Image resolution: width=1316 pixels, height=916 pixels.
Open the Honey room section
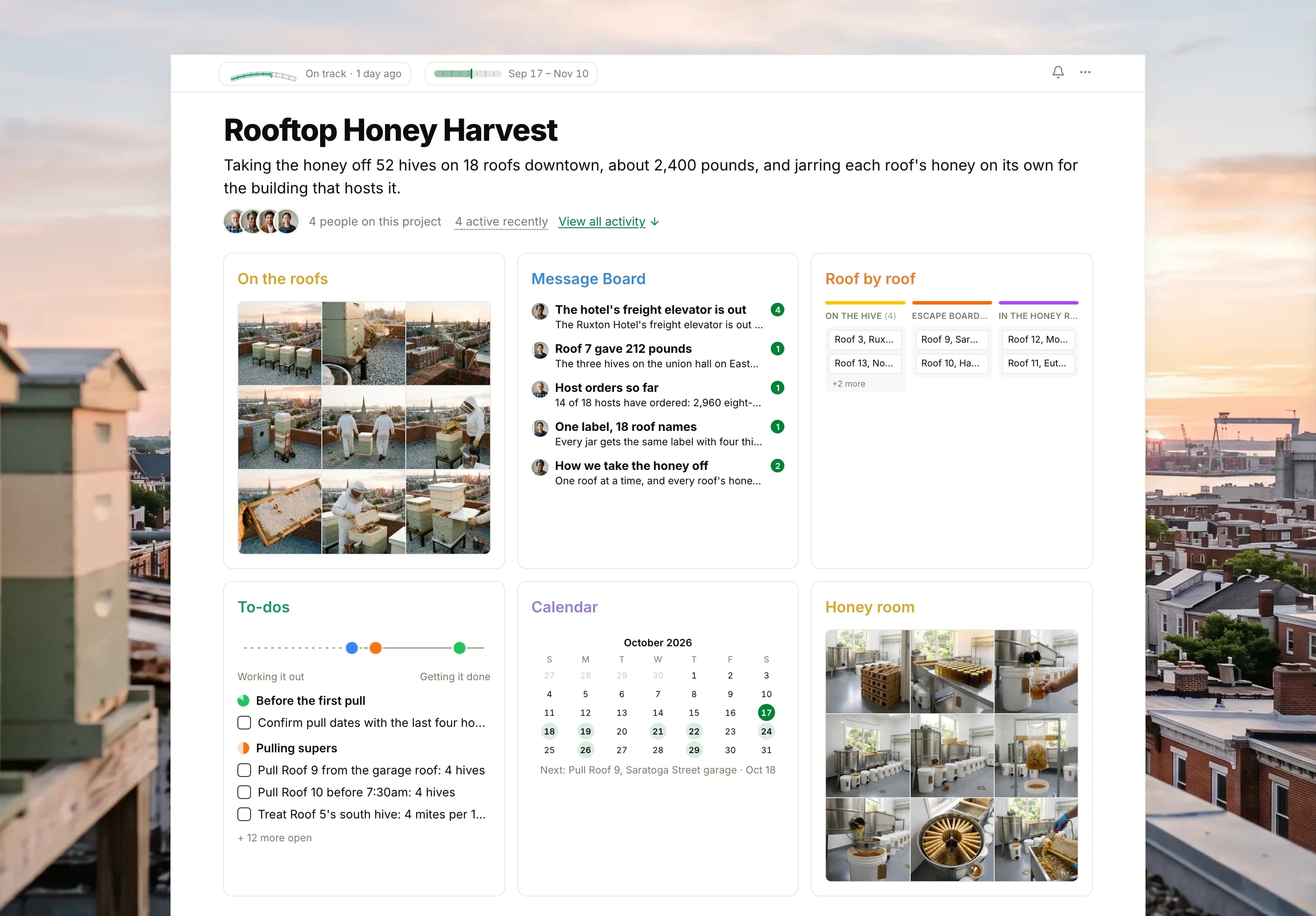coord(870,608)
